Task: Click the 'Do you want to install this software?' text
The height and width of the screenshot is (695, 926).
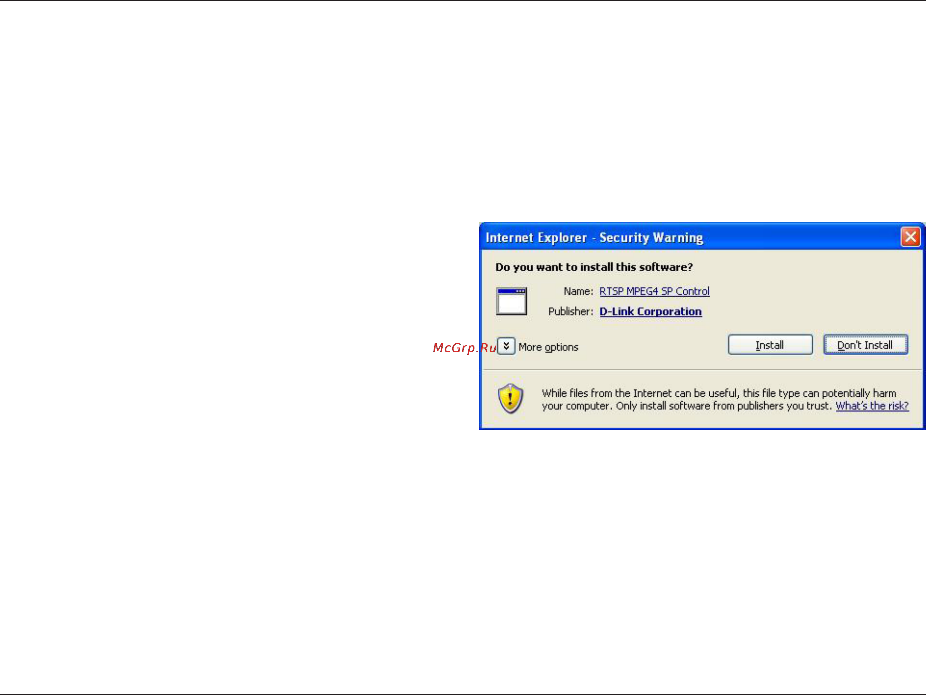Action: click(594, 267)
